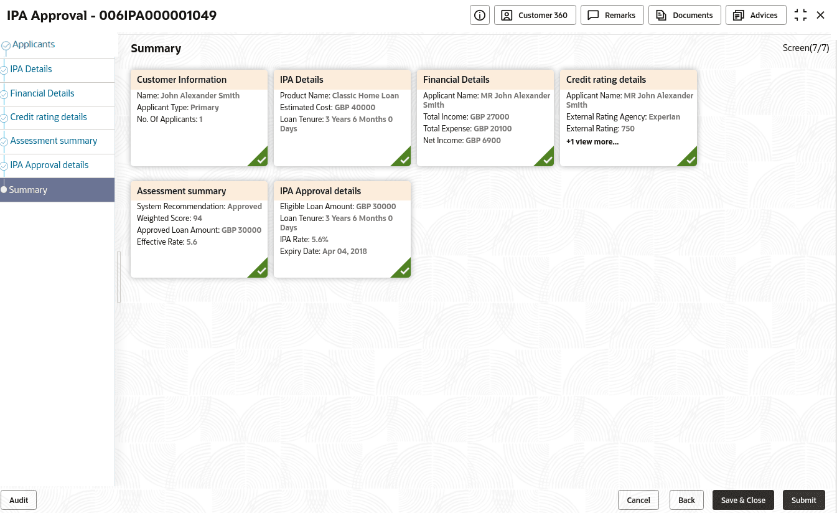Open the Remarks panel
The image size is (837, 513).
pyautogui.click(x=612, y=16)
